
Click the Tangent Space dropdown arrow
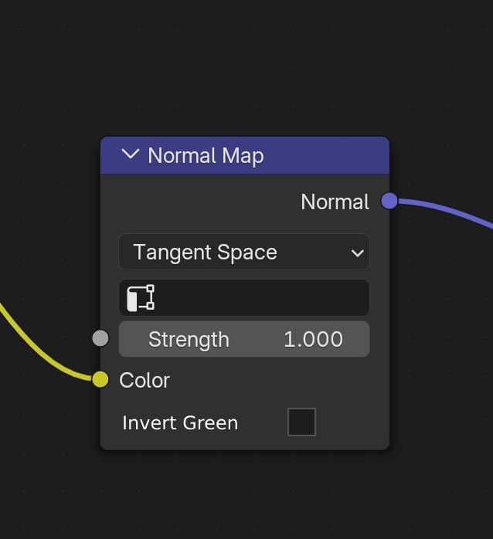tap(358, 253)
